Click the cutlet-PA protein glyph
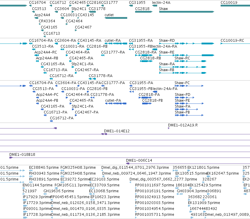Viewport: 250px width, 219px height. tap(116, 103)
